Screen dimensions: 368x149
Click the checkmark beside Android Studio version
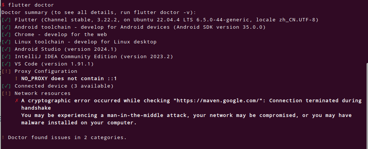6,49
